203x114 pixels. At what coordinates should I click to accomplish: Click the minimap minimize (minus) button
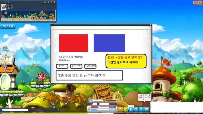(2, 2)
